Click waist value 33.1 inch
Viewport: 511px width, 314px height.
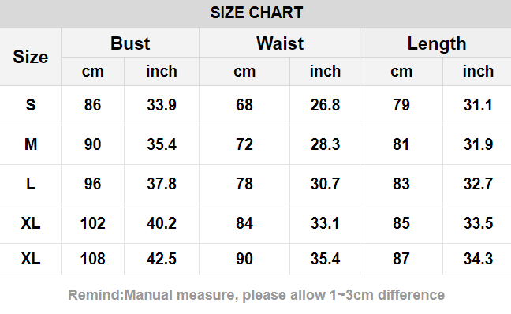[x=325, y=223]
